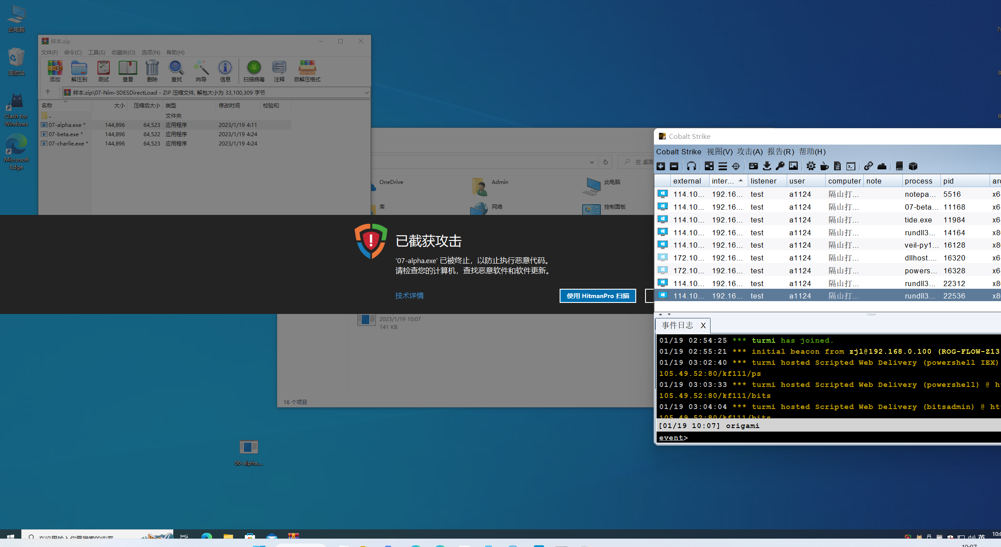Close the 事件日志 tab with X
Viewport: 1001px width, 547px height.
pos(703,325)
